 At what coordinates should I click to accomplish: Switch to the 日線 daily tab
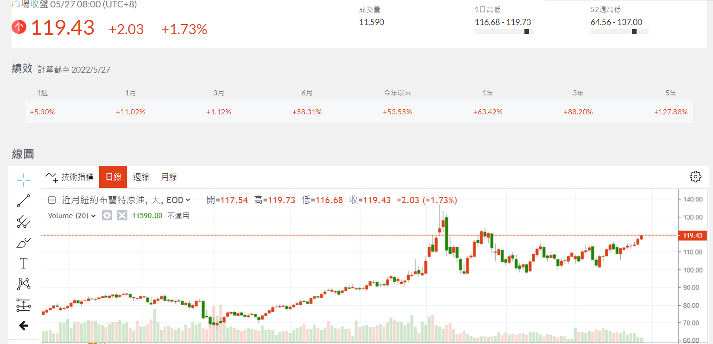[113, 177]
